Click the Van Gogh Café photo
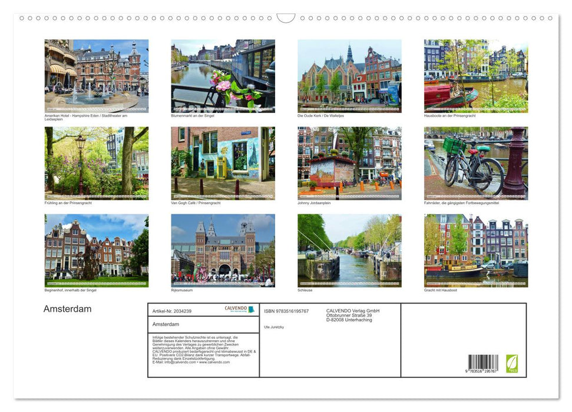 (223, 162)
